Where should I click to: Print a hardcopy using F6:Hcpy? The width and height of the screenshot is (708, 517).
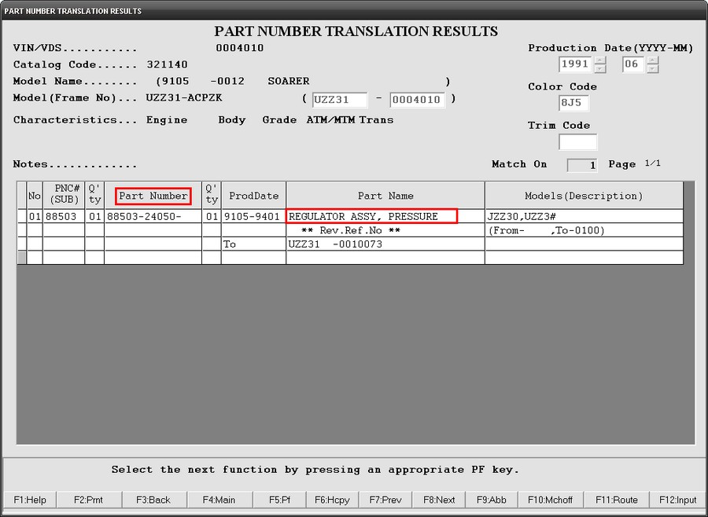click(x=333, y=500)
